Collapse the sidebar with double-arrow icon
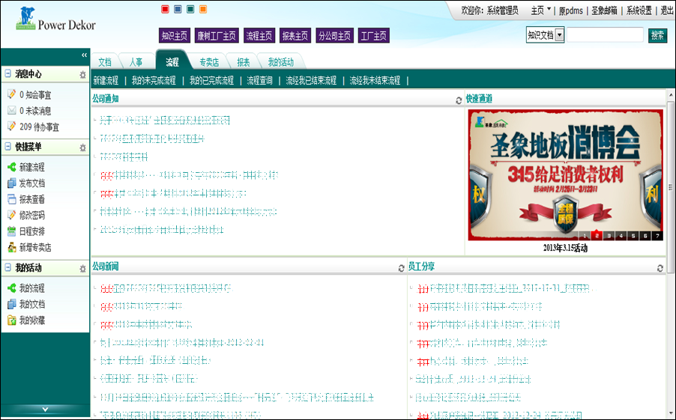 click(x=84, y=55)
